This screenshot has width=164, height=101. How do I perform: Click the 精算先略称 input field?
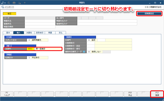coord(40,27)
